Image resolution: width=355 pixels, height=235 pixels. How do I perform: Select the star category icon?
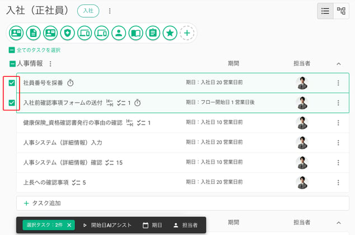[170, 33]
